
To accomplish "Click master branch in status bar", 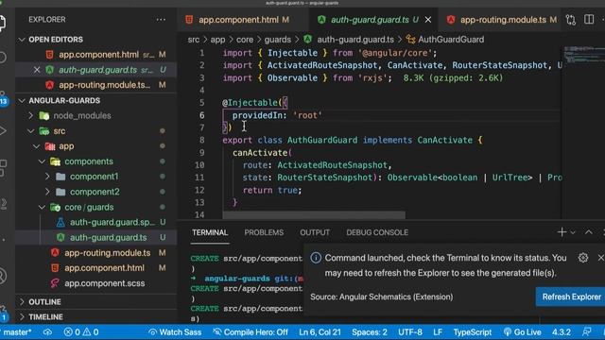I will tap(17, 331).
